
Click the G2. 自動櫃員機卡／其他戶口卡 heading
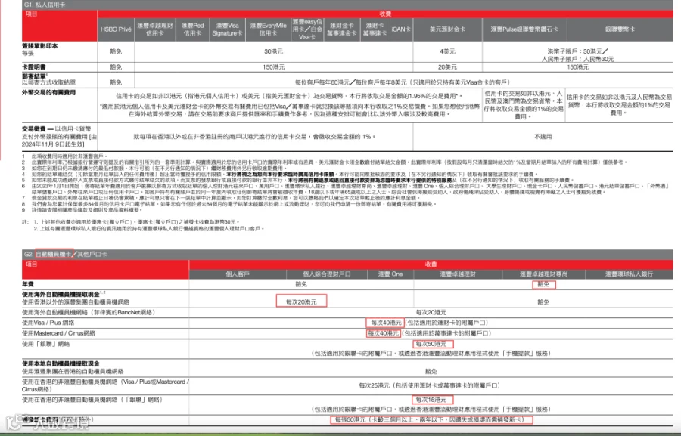tap(66, 254)
